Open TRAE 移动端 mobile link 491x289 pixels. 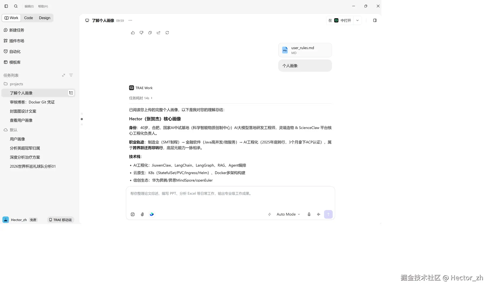pos(60,220)
